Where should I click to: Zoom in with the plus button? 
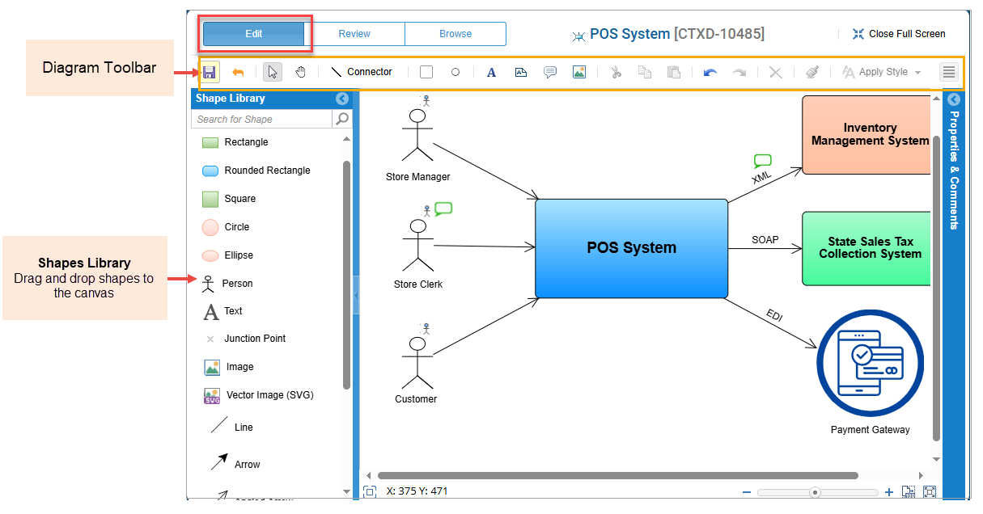point(889,492)
